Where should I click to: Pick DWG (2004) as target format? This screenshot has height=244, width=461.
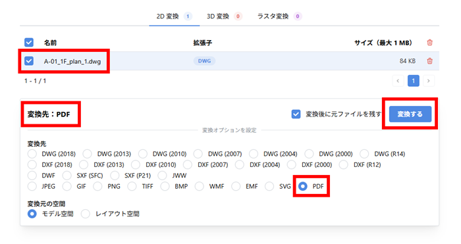tap(254, 154)
